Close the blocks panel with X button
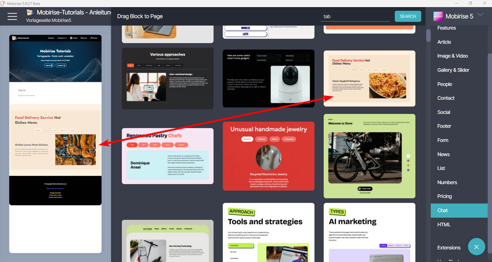Image resolution: width=492 pixels, height=262 pixels. 476,247
